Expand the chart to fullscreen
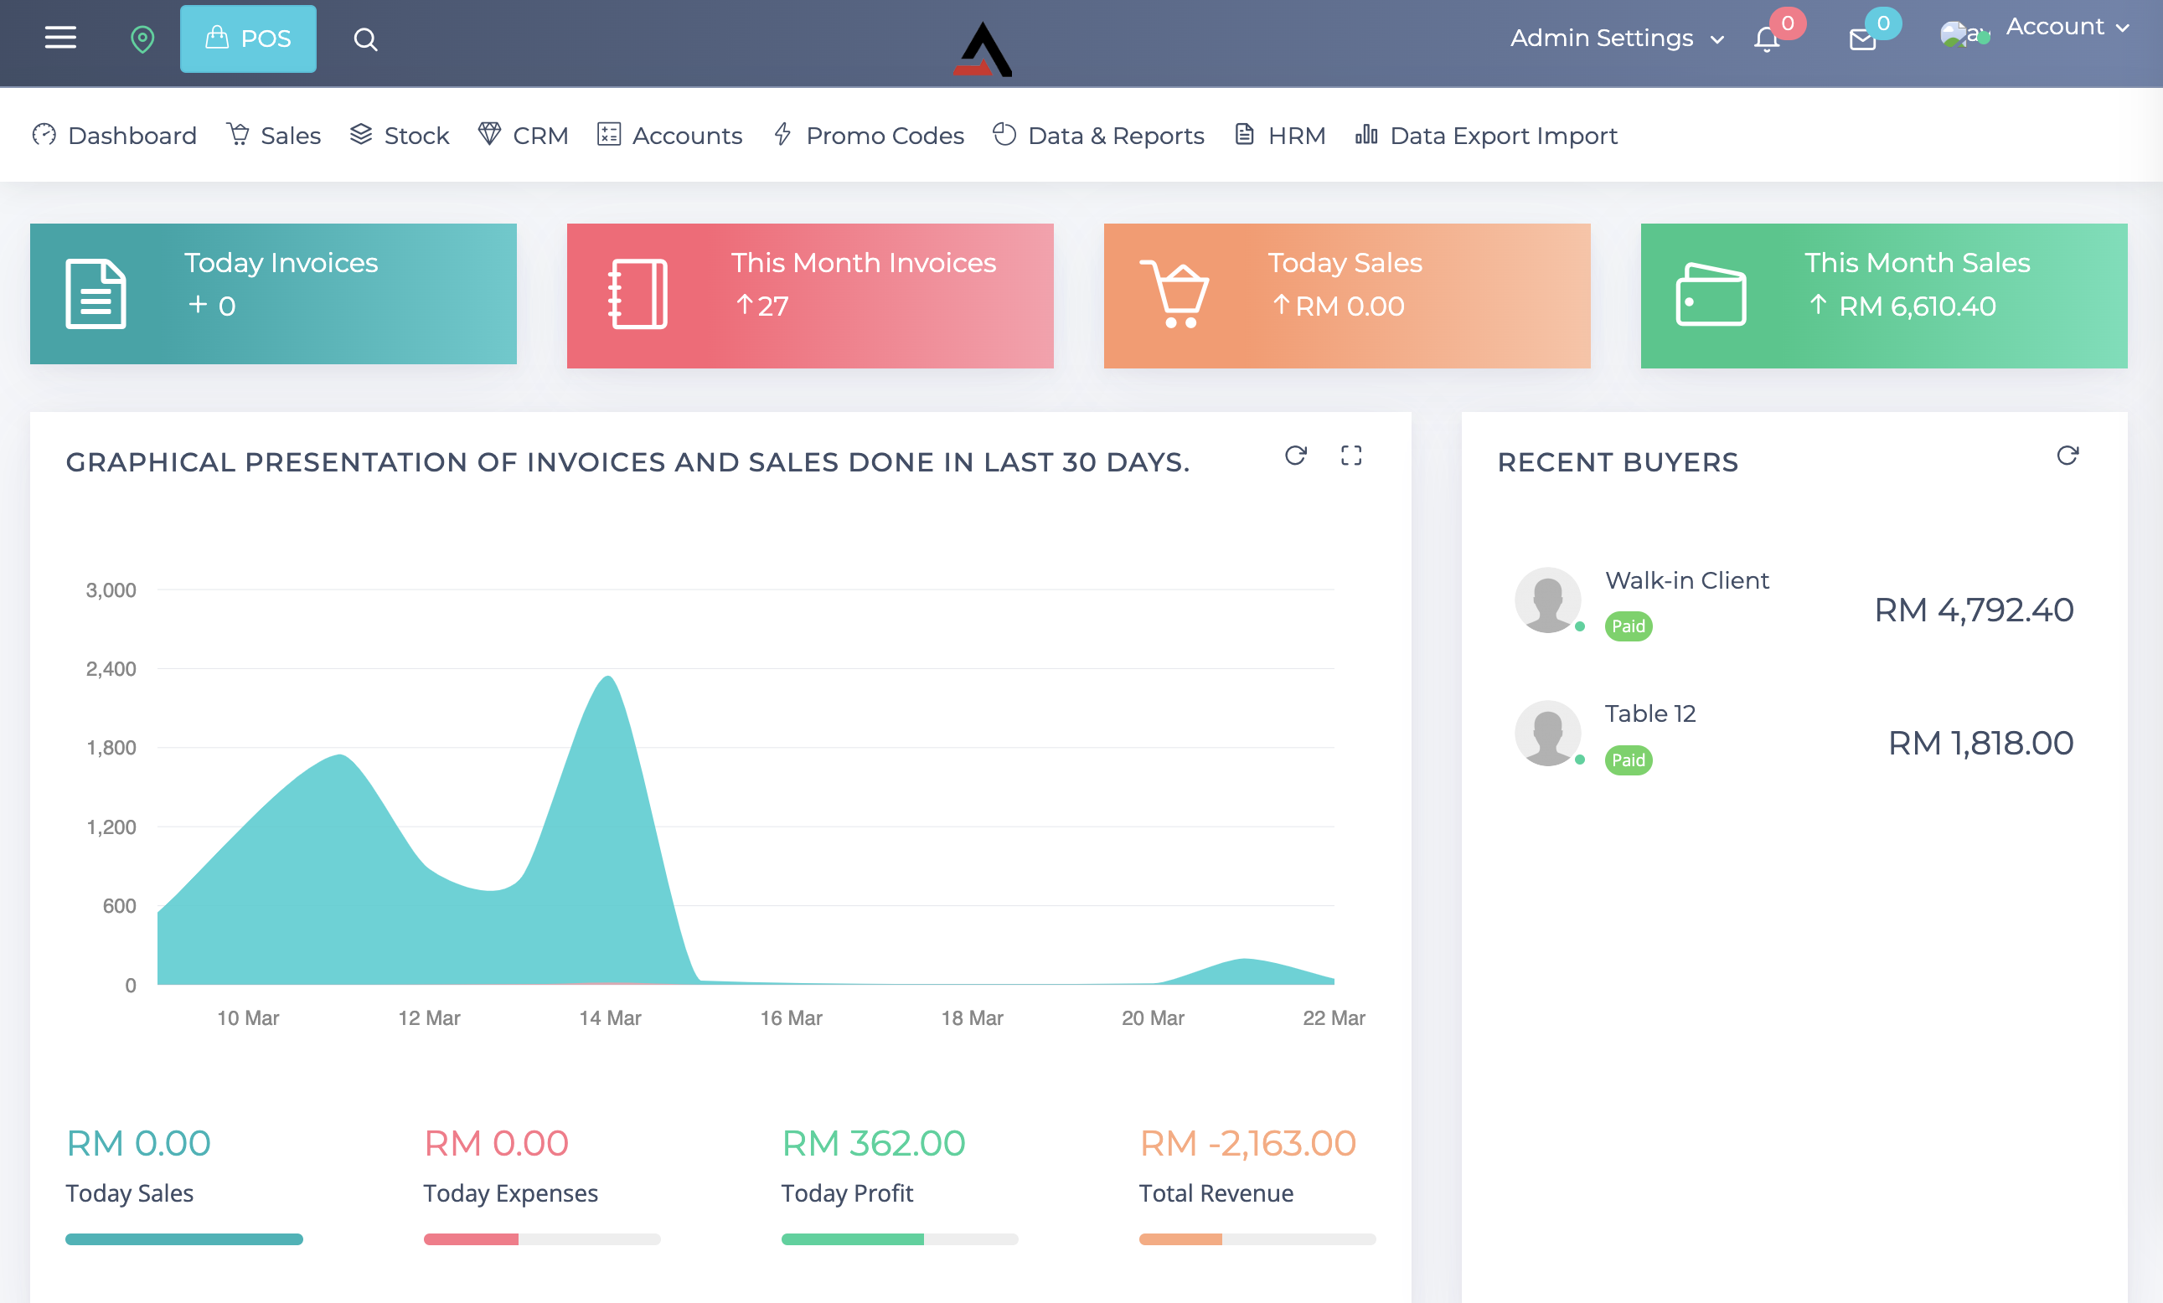The width and height of the screenshot is (2163, 1303). tap(1351, 456)
